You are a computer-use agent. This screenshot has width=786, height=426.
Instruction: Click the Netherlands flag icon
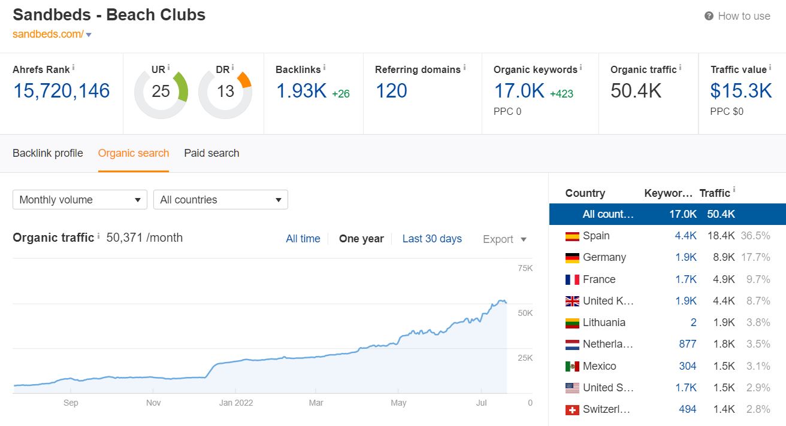[x=572, y=345]
